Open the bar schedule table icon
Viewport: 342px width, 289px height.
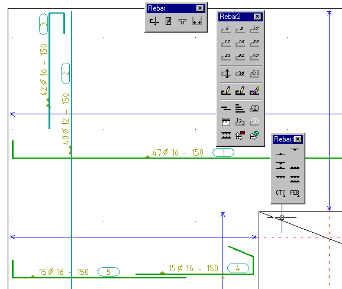pyautogui.click(x=226, y=122)
